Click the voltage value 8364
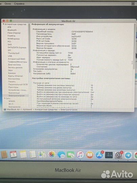Image resolution: width=137 pixels, height=183 pixels. pyautogui.click(x=73, y=74)
